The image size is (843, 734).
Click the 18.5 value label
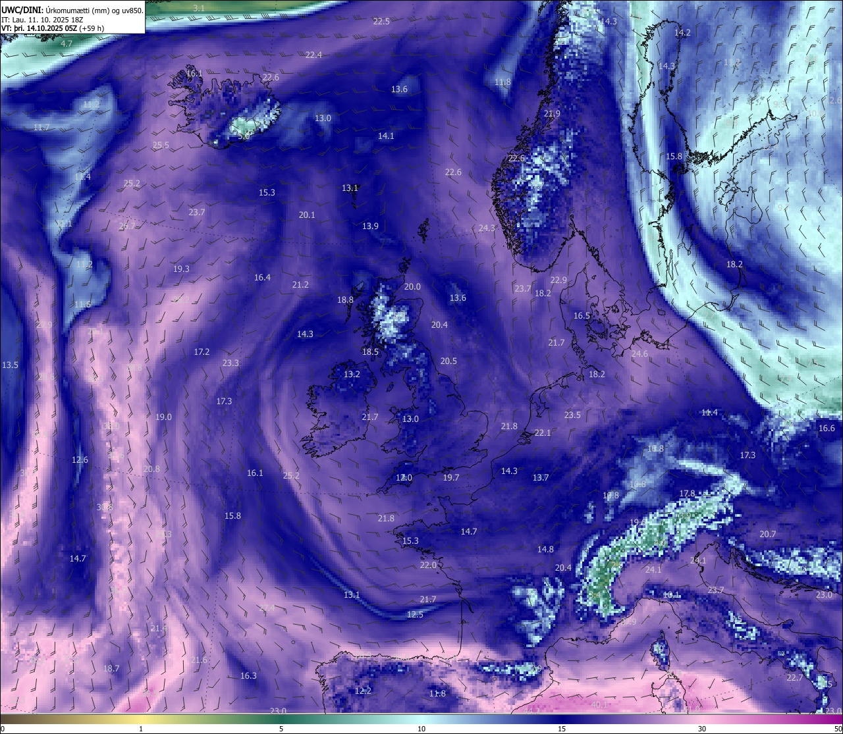click(370, 352)
